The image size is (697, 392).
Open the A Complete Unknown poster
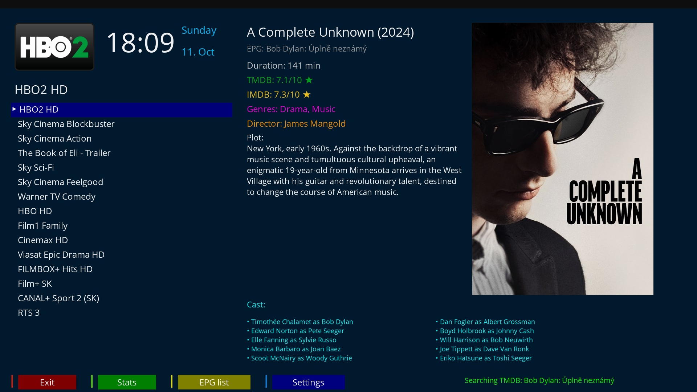562,159
